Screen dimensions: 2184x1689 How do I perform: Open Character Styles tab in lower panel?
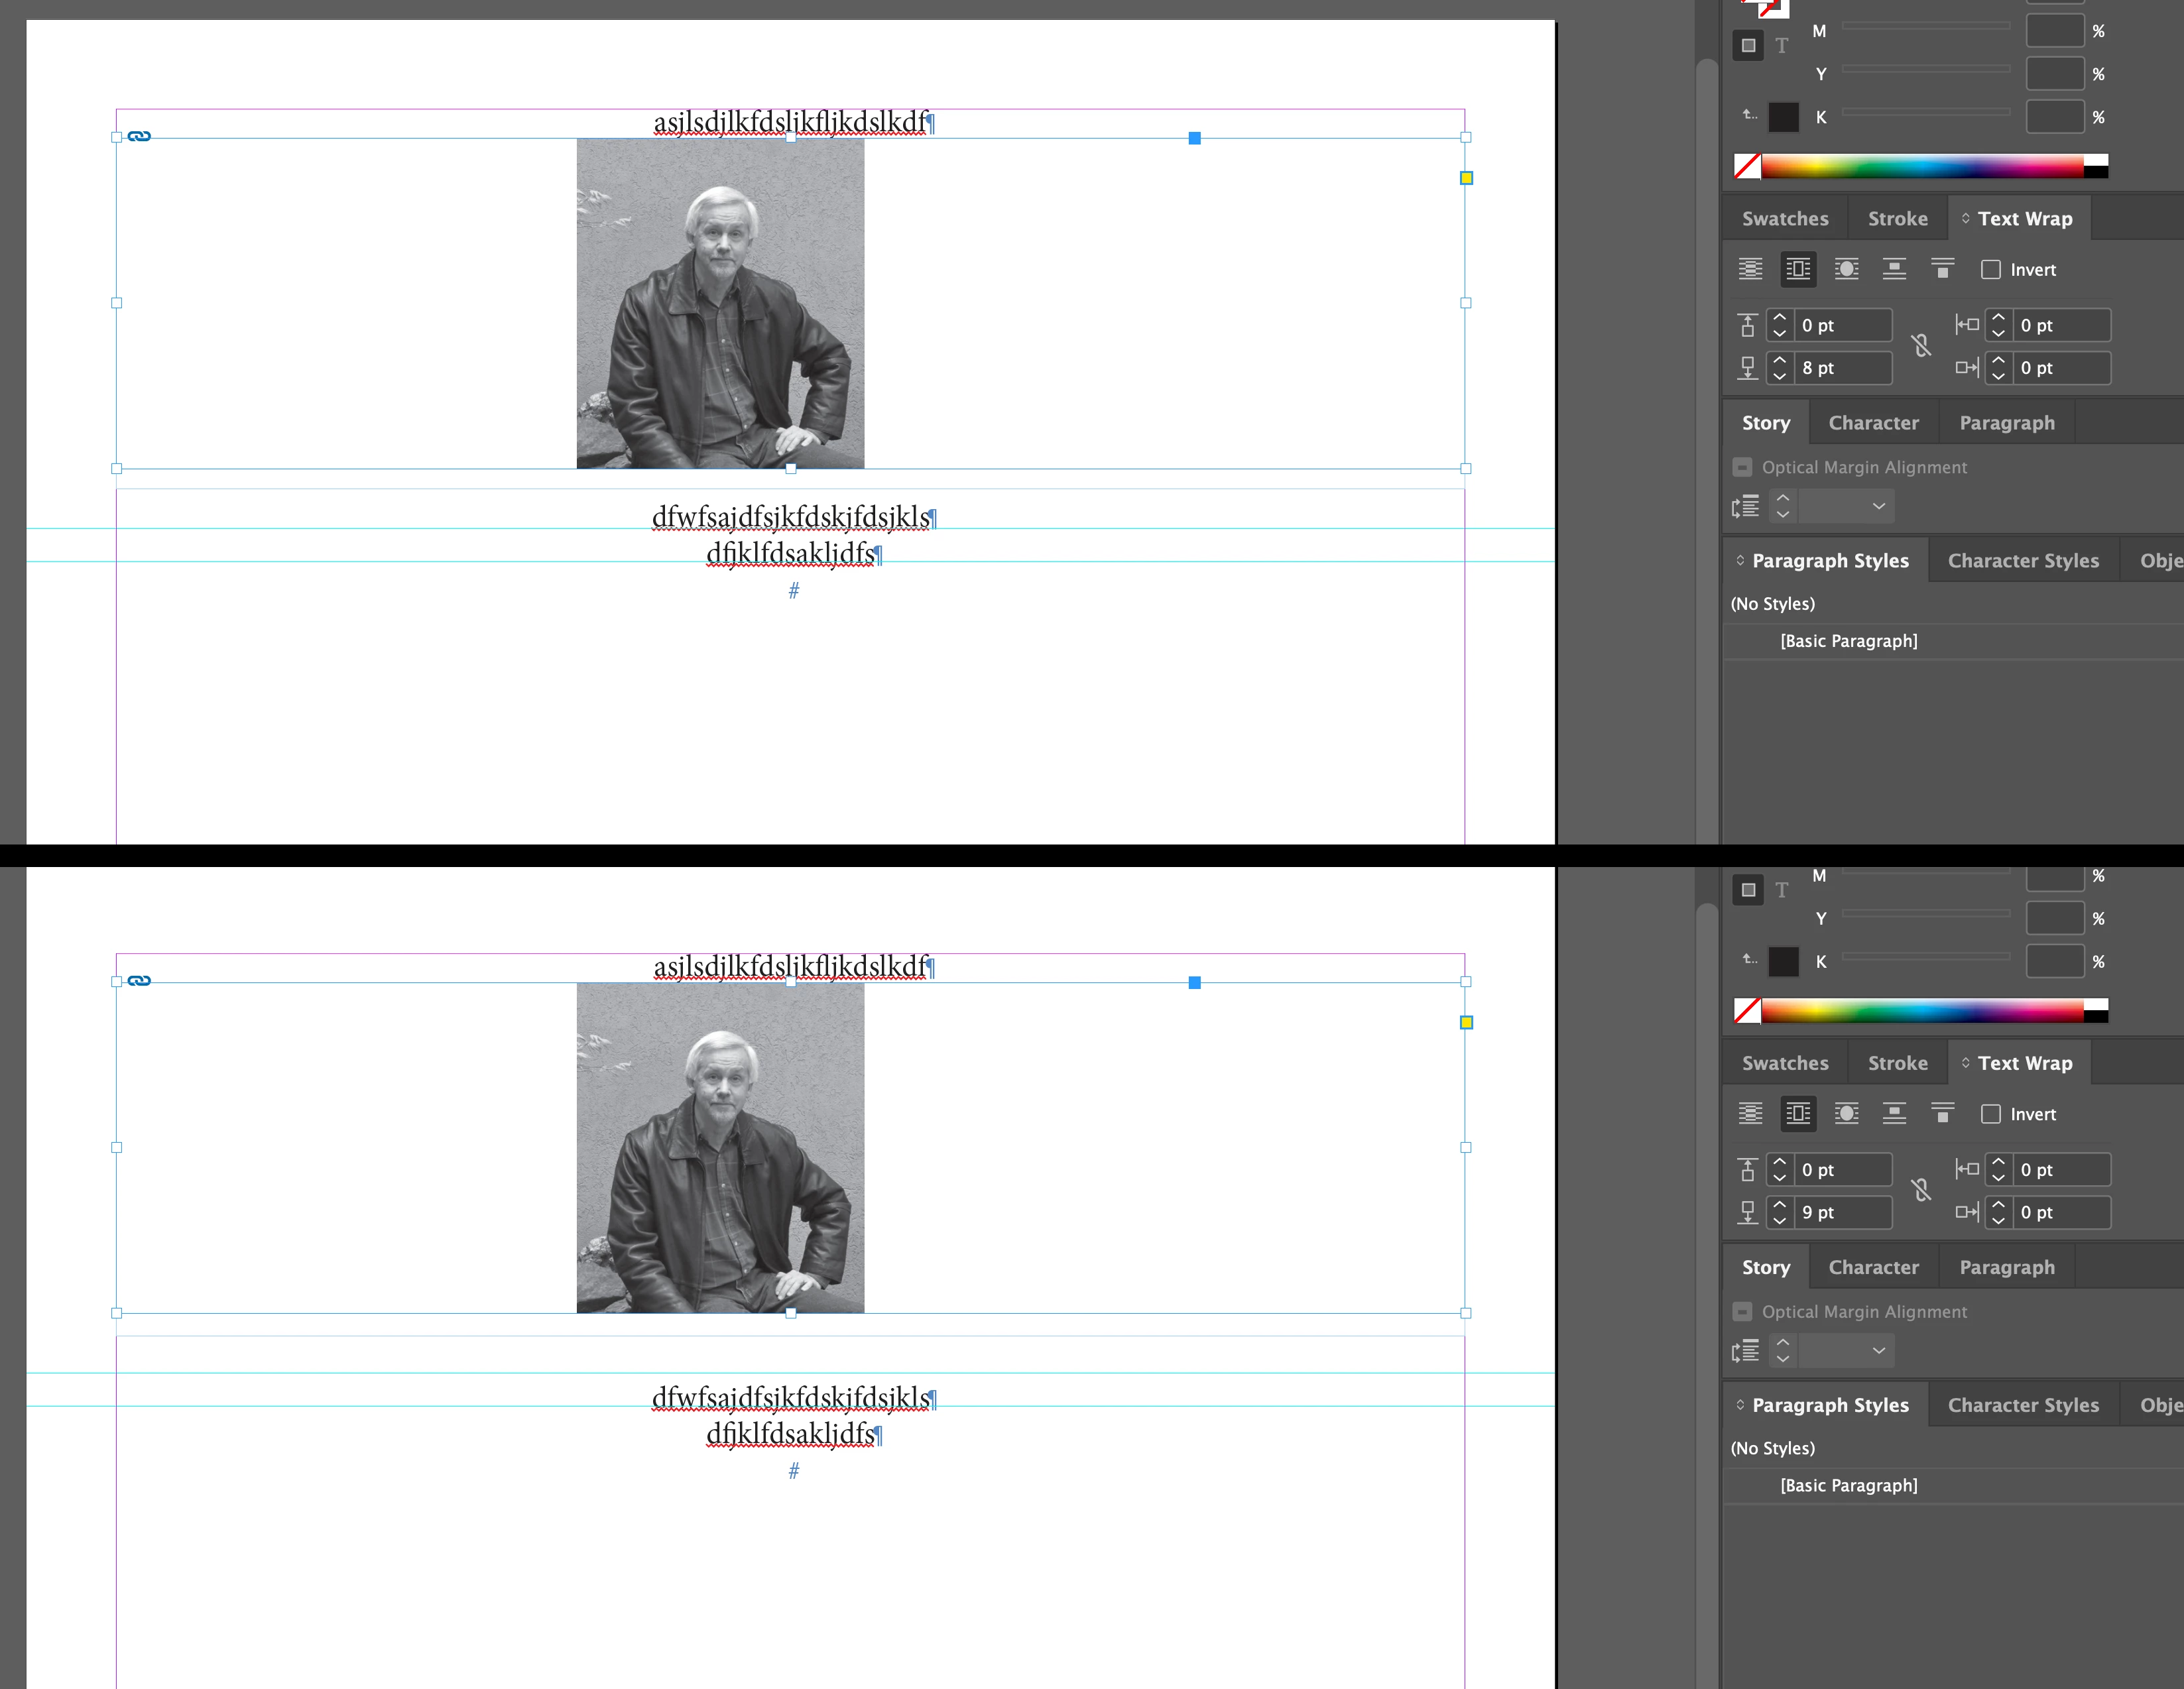[2023, 1405]
